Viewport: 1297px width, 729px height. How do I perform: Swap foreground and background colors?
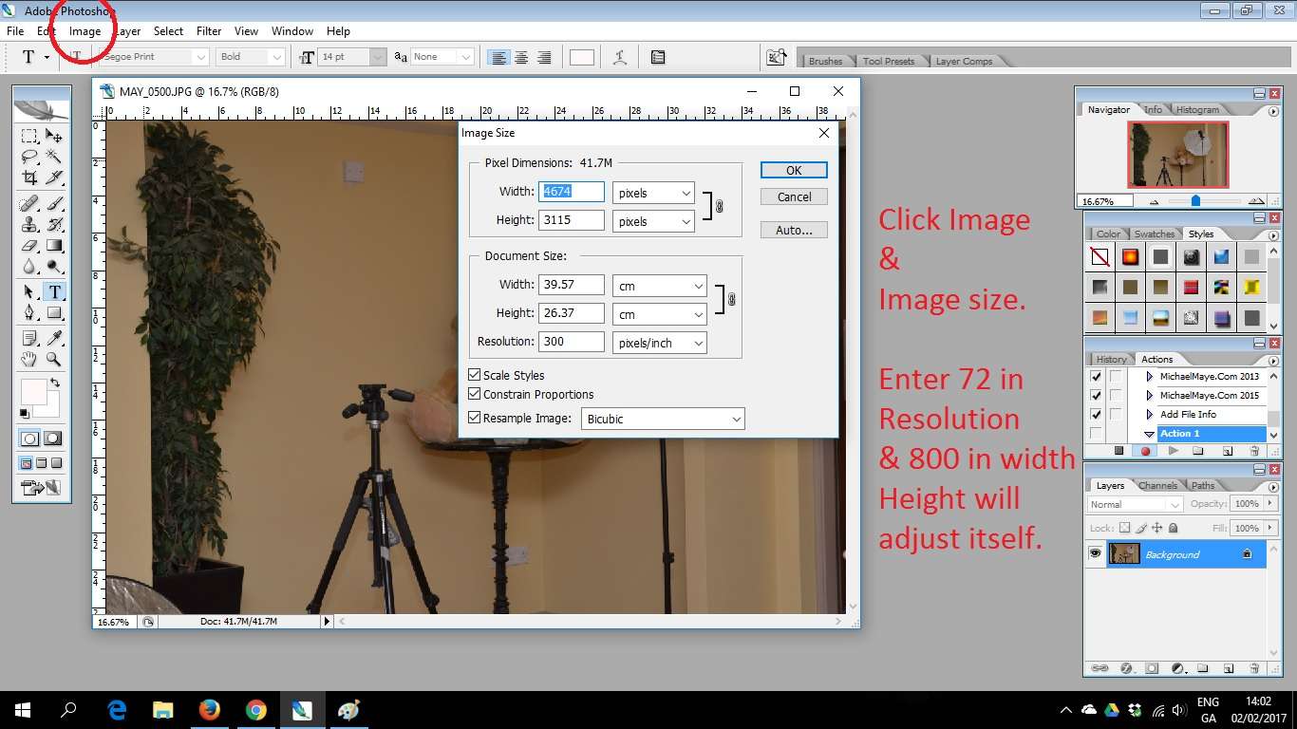tap(54, 383)
